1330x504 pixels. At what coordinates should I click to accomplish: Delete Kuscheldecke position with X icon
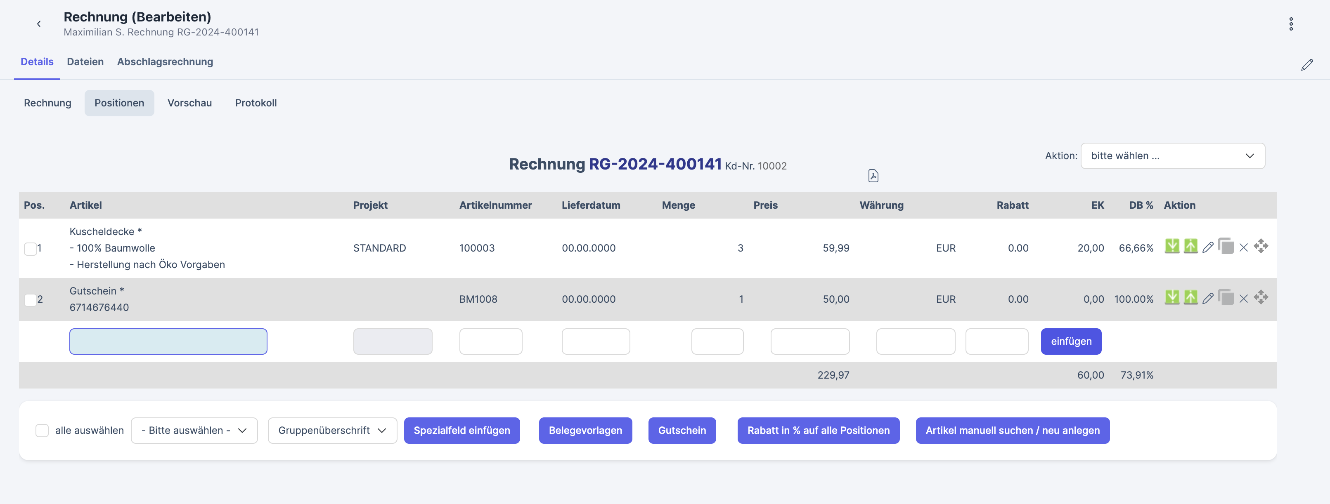1243,247
